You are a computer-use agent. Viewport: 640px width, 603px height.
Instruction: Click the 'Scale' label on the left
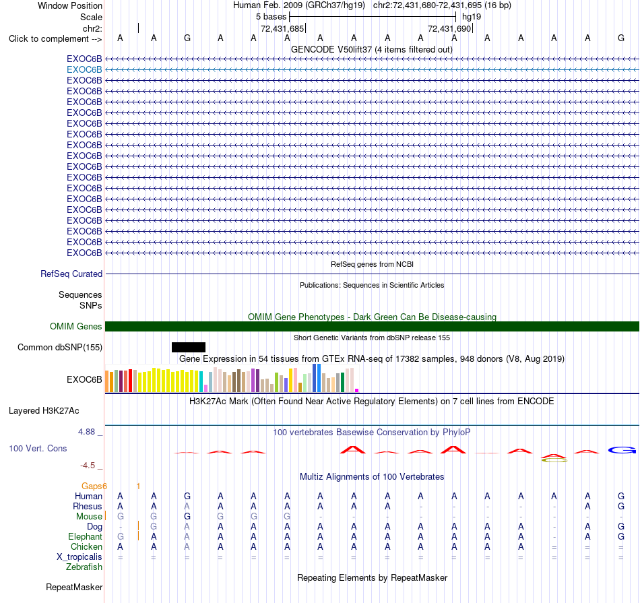(91, 17)
